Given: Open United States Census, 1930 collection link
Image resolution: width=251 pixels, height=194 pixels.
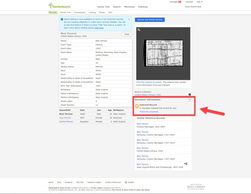Looking at the screenshot, I should [148, 95].
